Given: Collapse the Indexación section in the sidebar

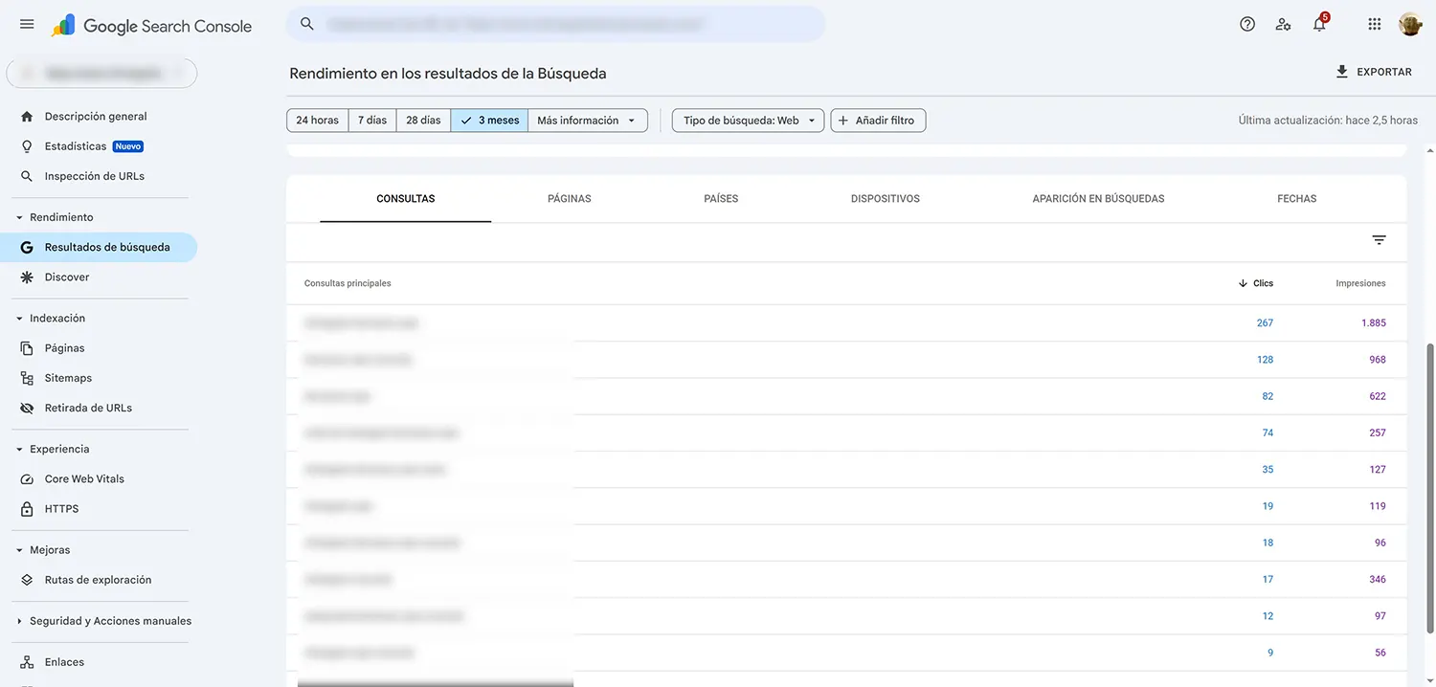Looking at the screenshot, I should pyautogui.click(x=17, y=318).
